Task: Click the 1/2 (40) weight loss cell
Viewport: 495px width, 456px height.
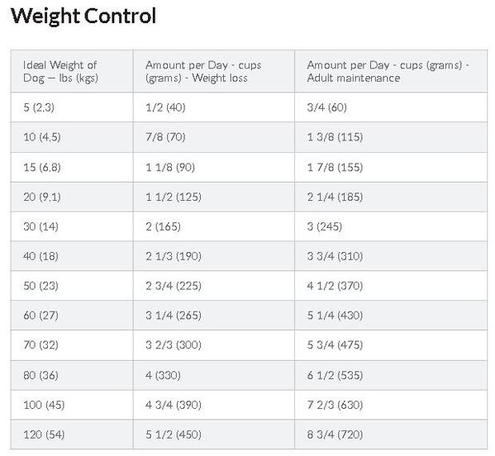Action: [214, 107]
